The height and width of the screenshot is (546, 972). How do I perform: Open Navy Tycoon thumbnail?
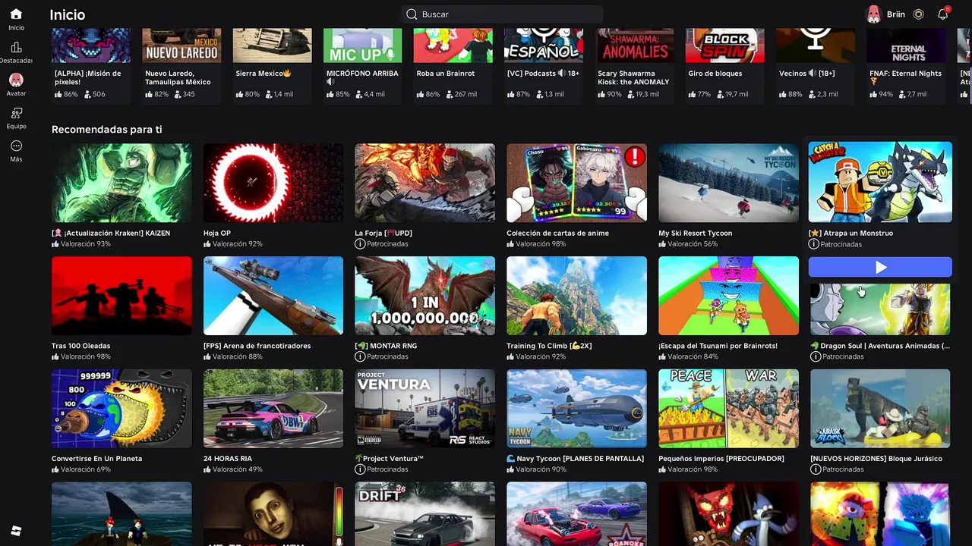pos(576,409)
